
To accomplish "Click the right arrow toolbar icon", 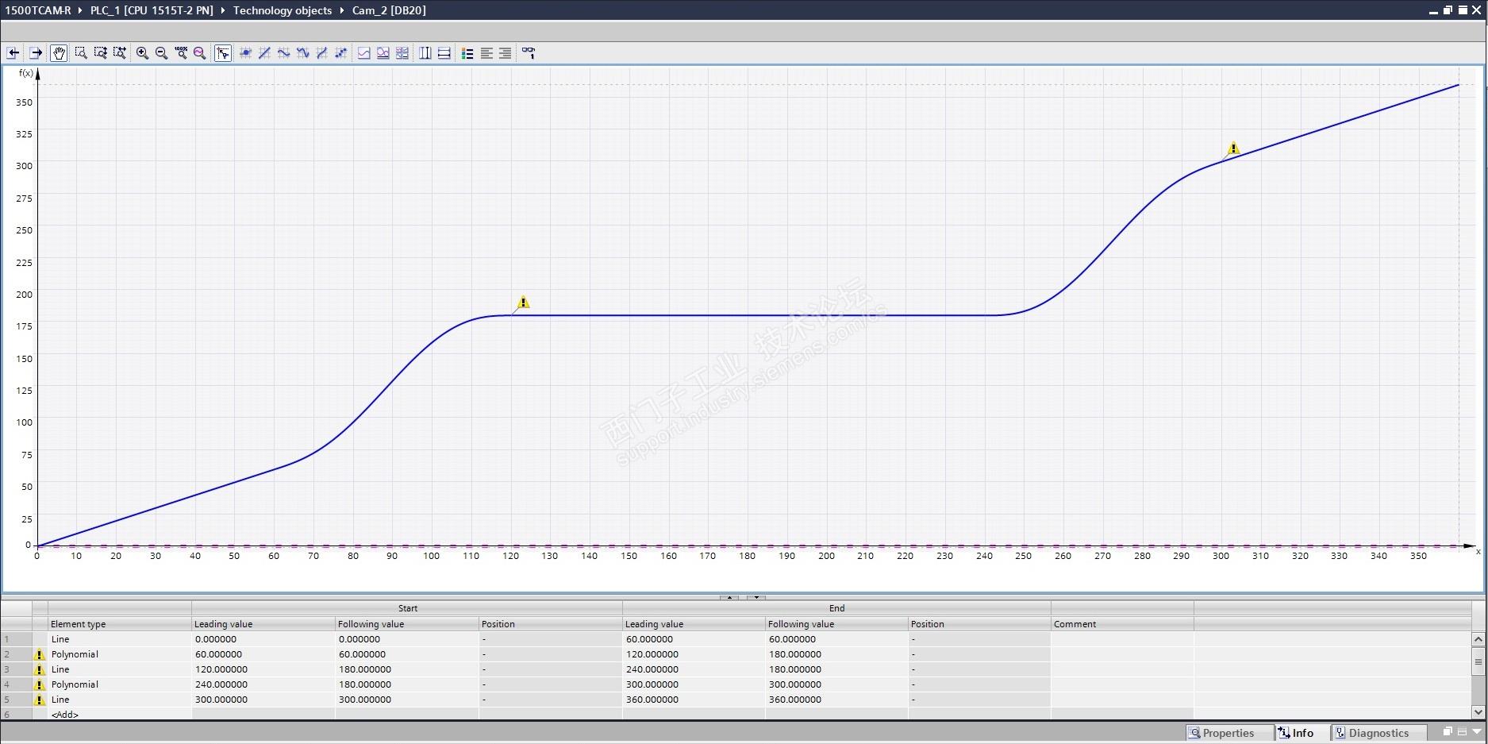I will point(36,53).
